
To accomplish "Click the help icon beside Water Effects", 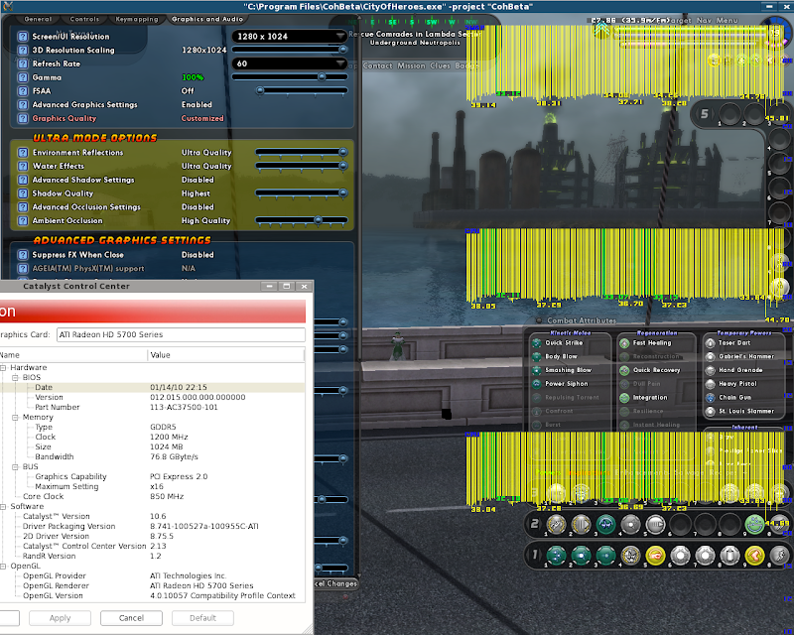I will [22, 167].
